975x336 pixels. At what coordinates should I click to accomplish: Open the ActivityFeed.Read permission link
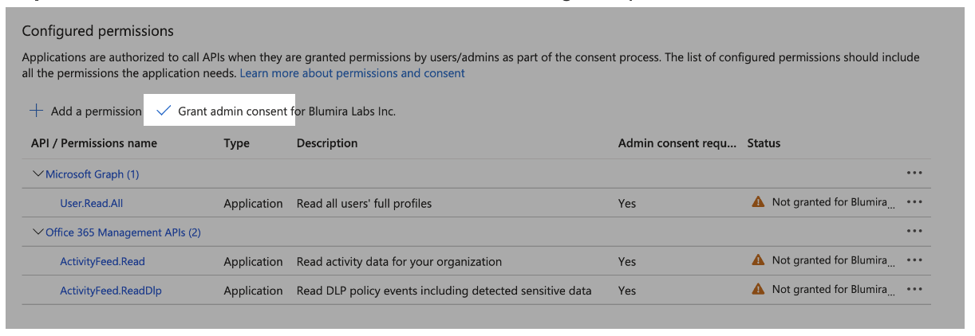point(102,261)
